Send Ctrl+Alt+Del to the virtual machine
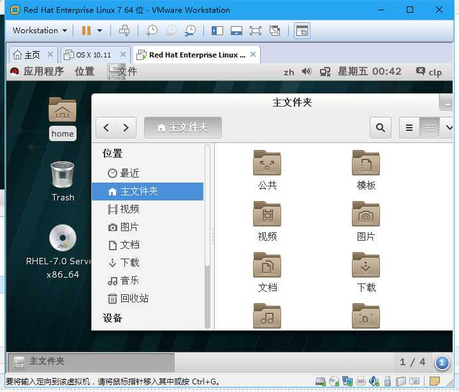The width and height of the screenshot is (459, 392). coord(124,31)
